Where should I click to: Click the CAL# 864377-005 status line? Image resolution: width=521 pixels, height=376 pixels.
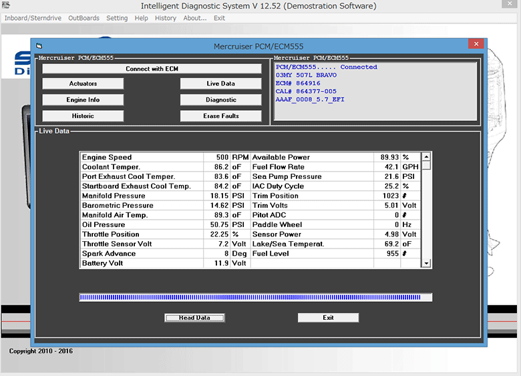pyautogui.click(x=306, y=91)
